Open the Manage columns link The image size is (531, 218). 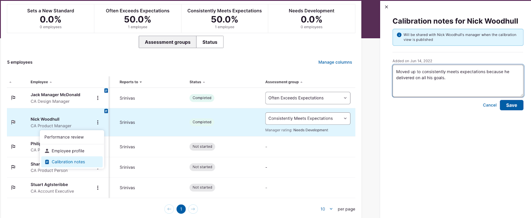[x=335, y=62]
